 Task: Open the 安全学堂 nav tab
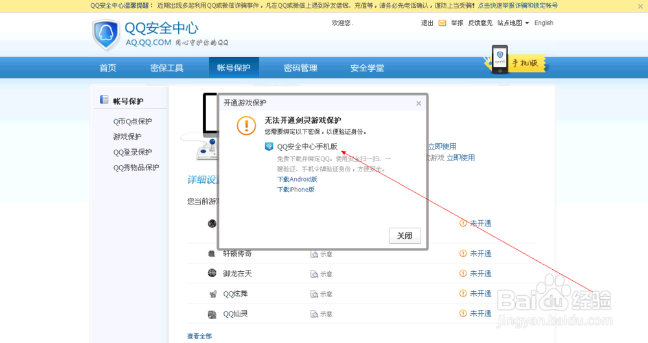click(x=367, y=68)
